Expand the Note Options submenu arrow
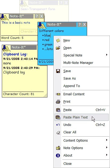The image size is (110, 168). point(107,147)
